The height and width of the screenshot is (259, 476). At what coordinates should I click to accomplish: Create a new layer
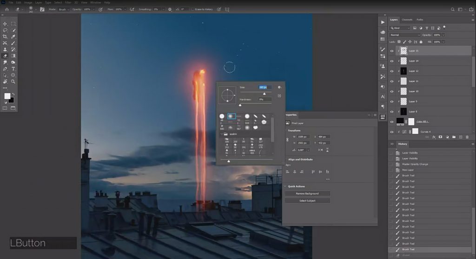tap(461, 137)
